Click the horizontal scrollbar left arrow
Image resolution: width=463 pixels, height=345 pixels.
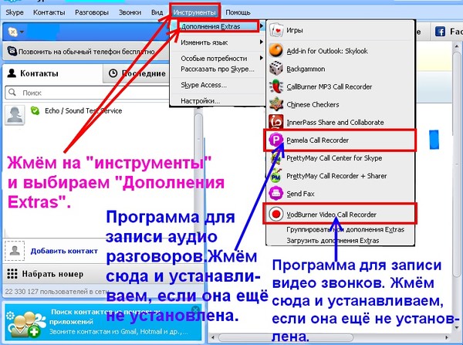tap(213, 337)
